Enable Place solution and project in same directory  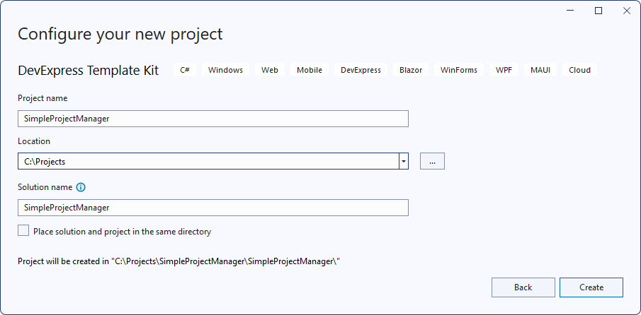click(24, 231)
